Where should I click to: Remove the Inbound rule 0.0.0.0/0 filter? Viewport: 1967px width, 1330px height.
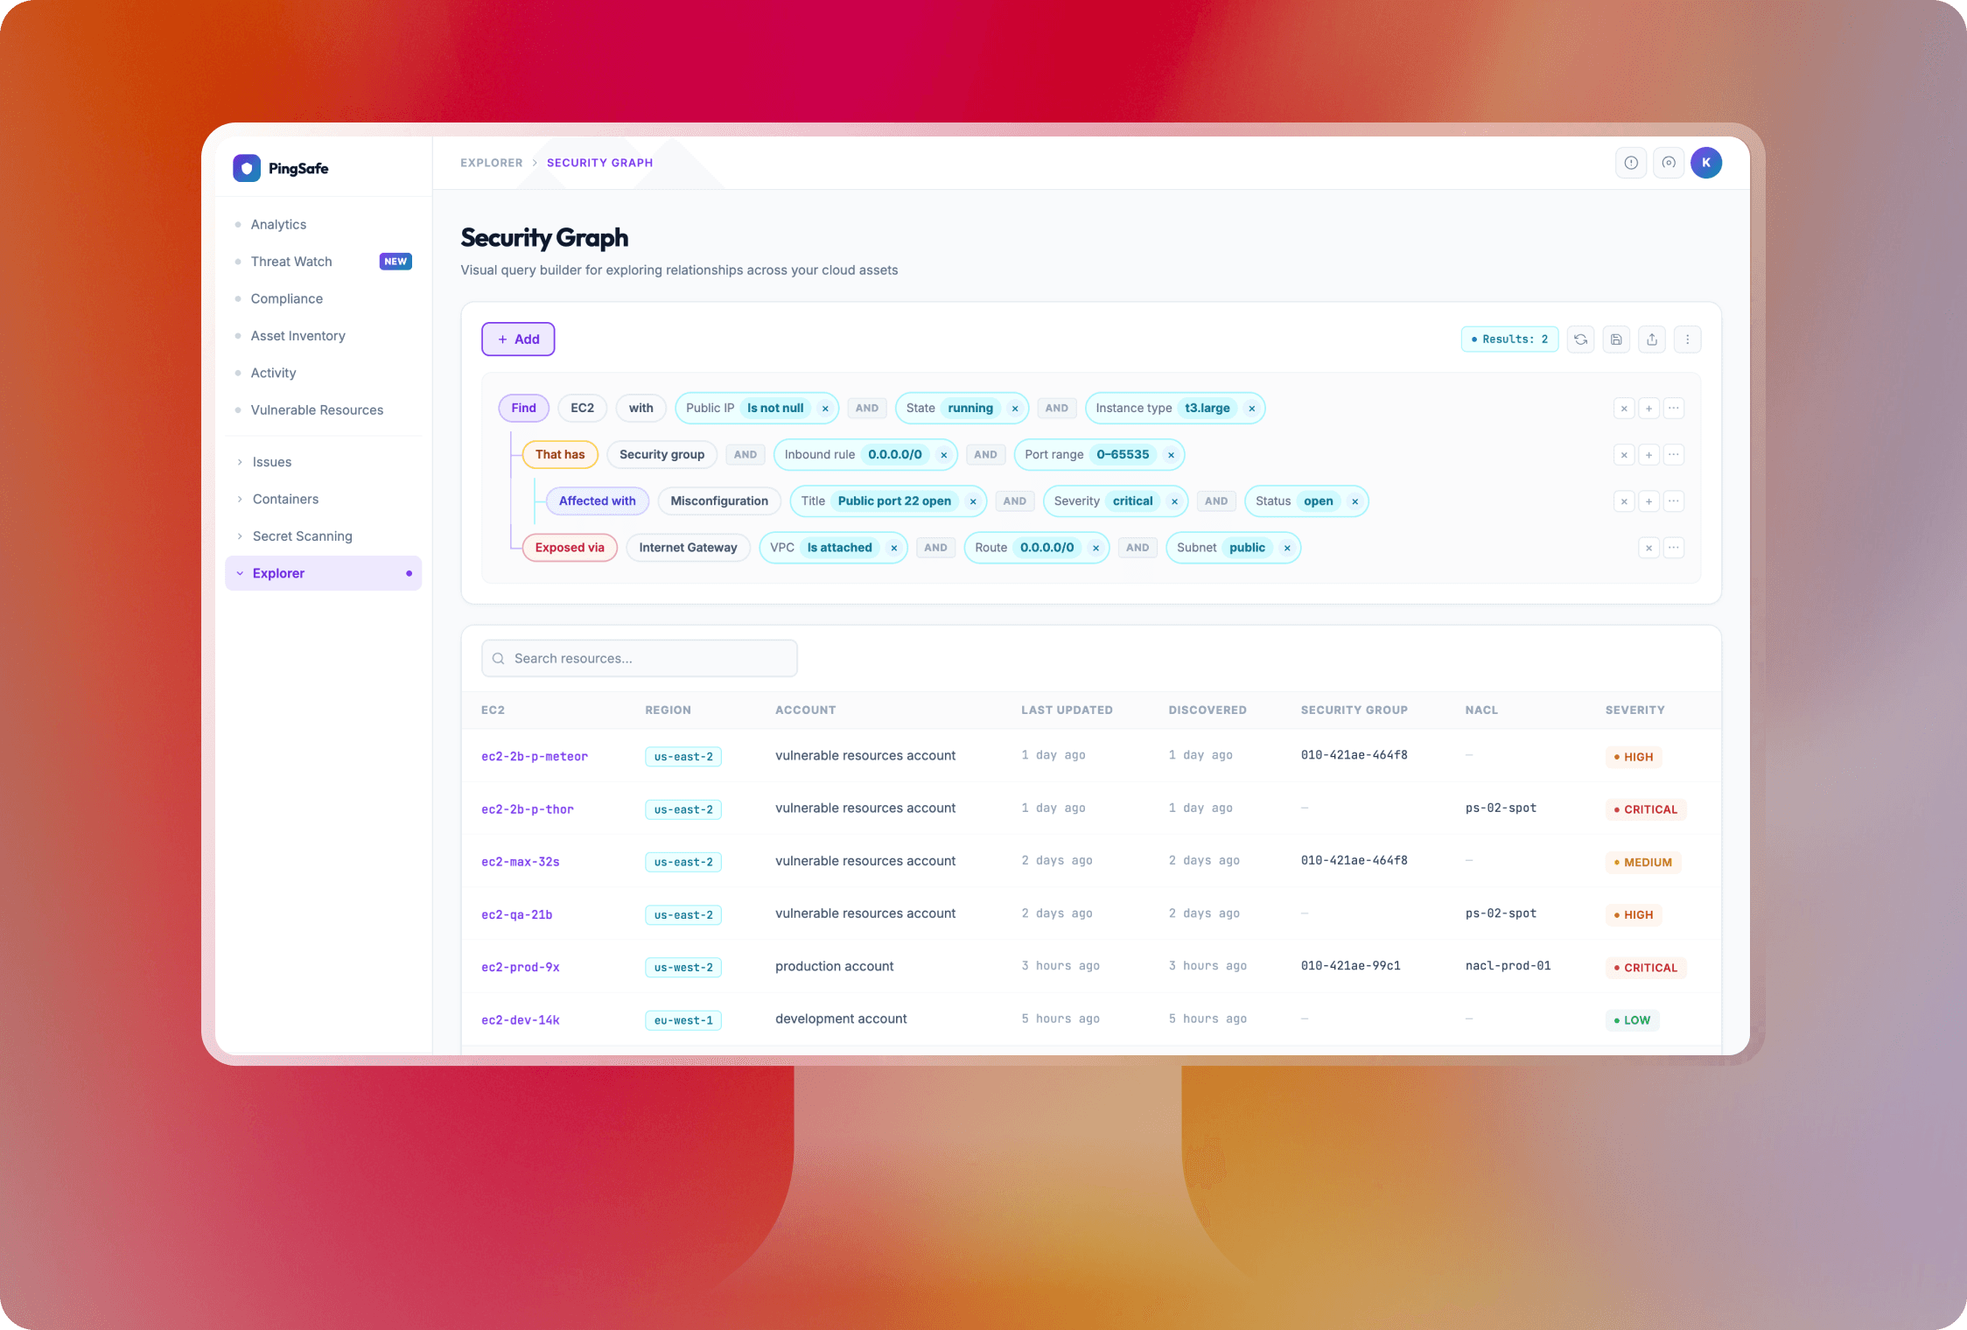pos(944,455)
